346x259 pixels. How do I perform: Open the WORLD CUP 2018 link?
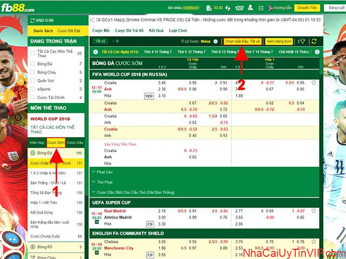pos(50,119)
